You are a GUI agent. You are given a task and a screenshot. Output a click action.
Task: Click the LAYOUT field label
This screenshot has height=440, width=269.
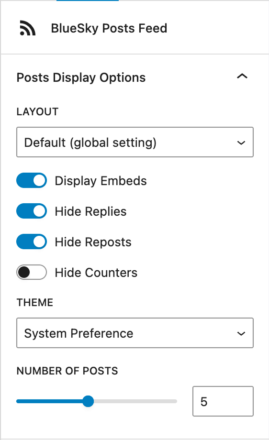pos(37,112)
